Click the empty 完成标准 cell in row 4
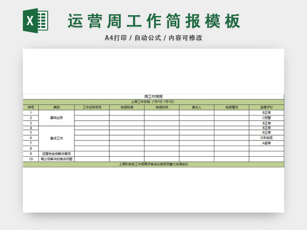The height and width of the screenshot is (230, 307). pos(127,128)
